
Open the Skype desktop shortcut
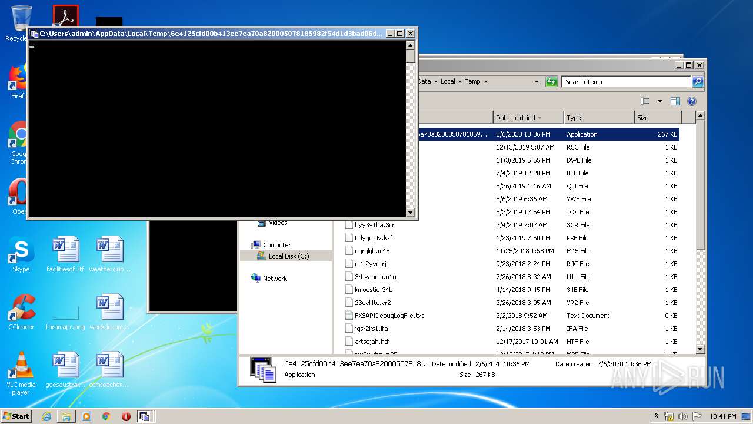[x=21, y=255]
